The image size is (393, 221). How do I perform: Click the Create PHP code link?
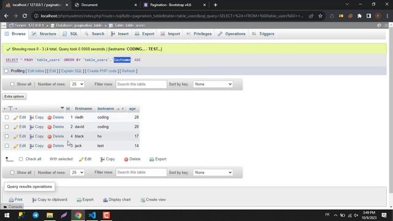click(x=102, y=71)
